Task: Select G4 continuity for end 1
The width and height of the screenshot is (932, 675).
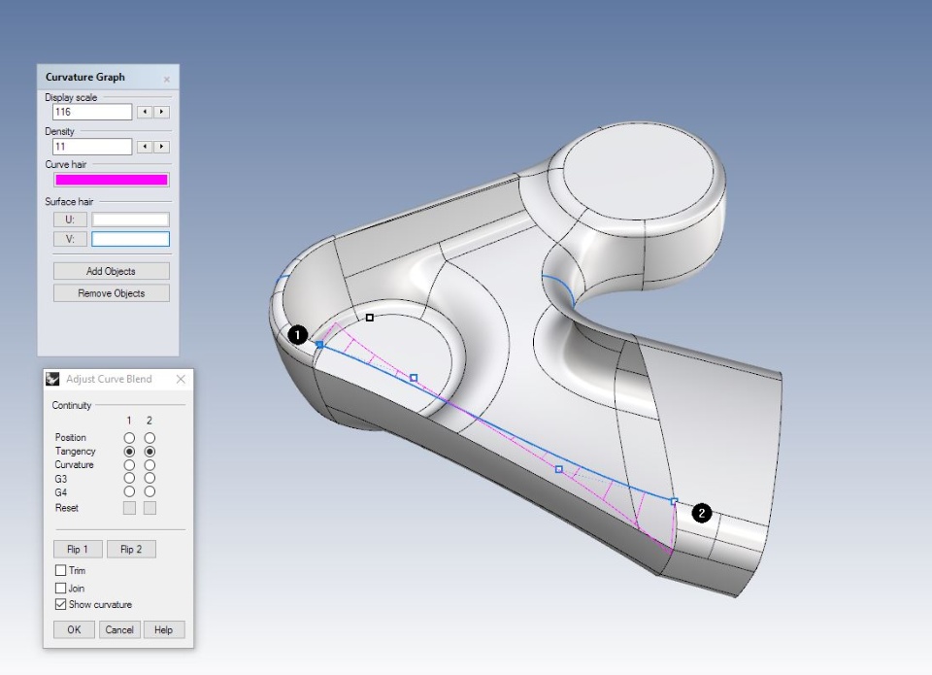Action: tap(129, 491)
